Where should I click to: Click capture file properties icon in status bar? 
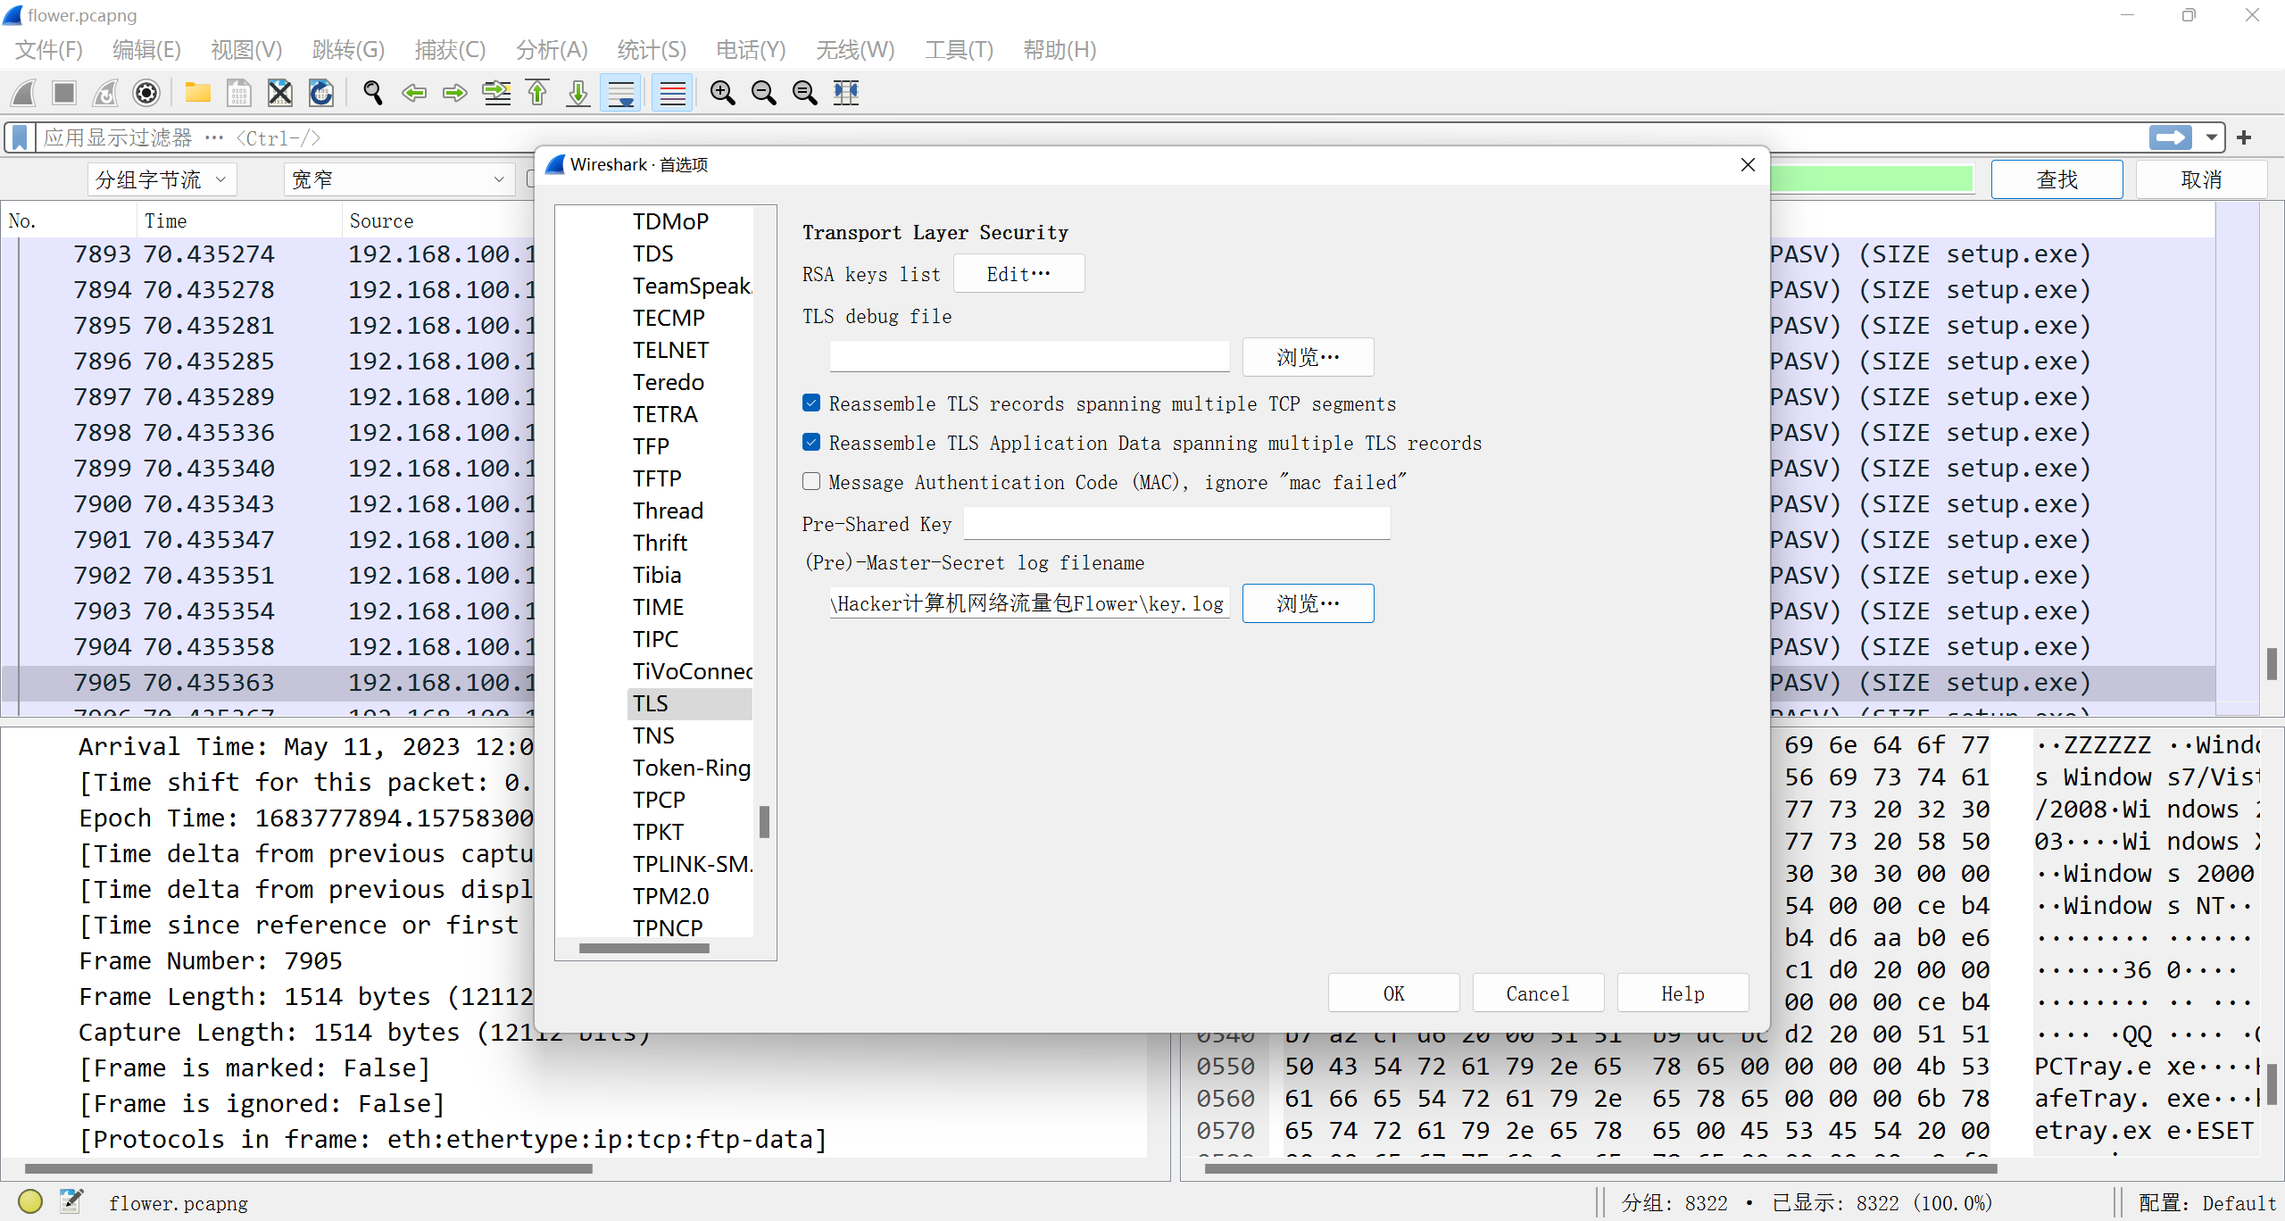coord(71,1201)
